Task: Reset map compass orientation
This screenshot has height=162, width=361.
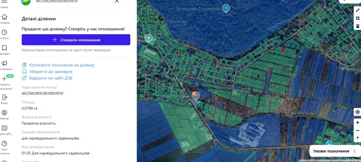Action: pos(357,139)
